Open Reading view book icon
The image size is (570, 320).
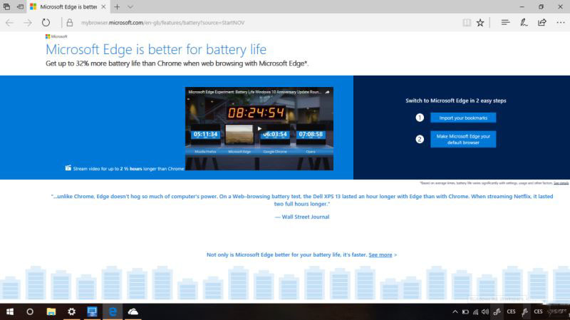pyautogui.click(x=467, y=22)
